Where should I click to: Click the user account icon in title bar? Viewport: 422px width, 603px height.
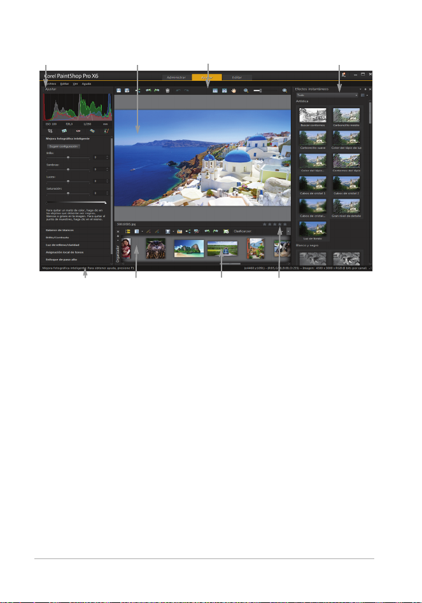pos(344,75)
